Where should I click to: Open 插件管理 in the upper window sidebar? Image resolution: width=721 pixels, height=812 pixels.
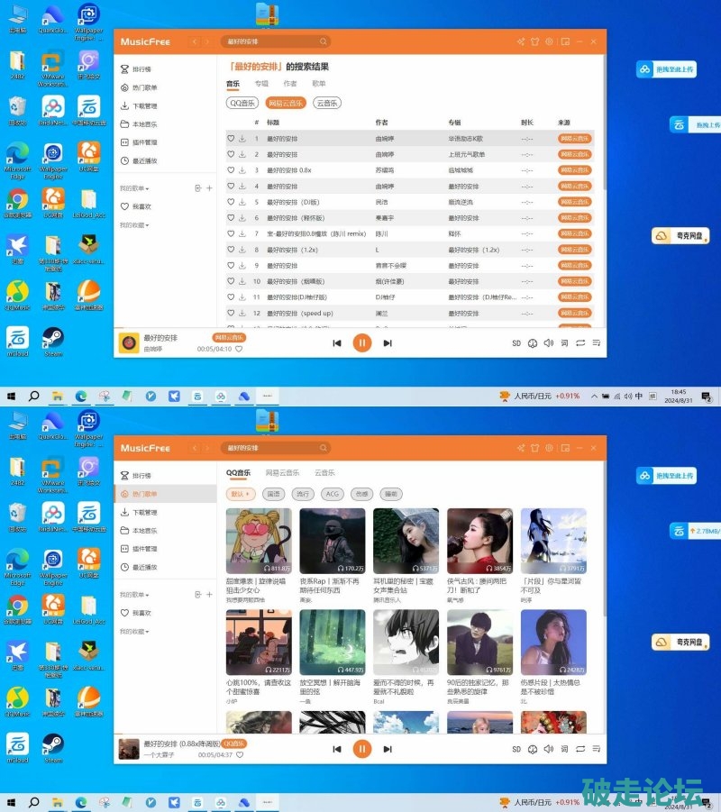click(144, 142)
